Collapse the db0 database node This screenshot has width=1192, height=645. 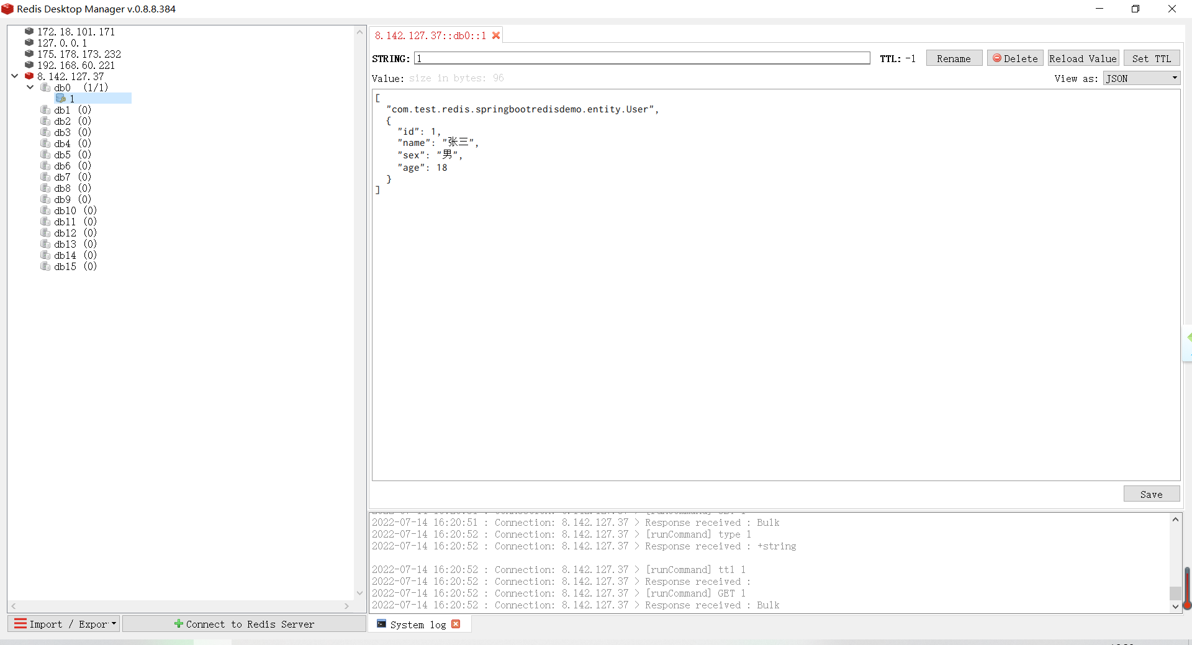point(30,88)
